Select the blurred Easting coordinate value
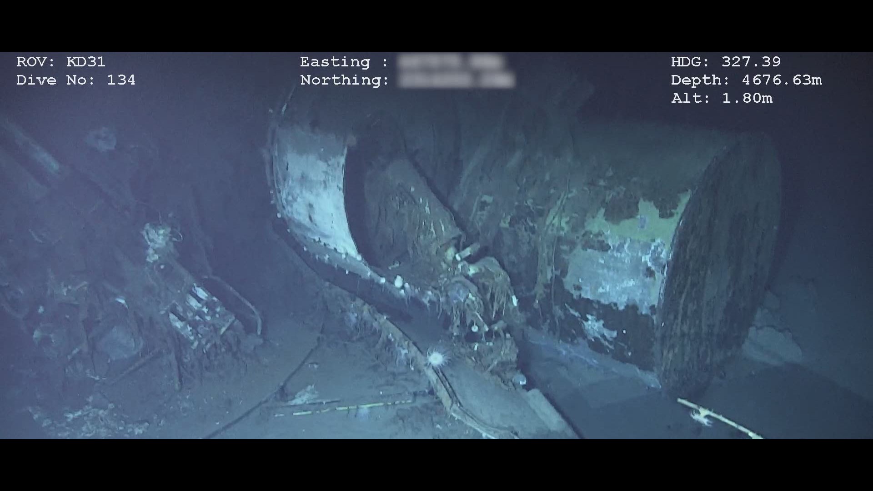This screenshot has height=491, width=873. coord(451,62)
